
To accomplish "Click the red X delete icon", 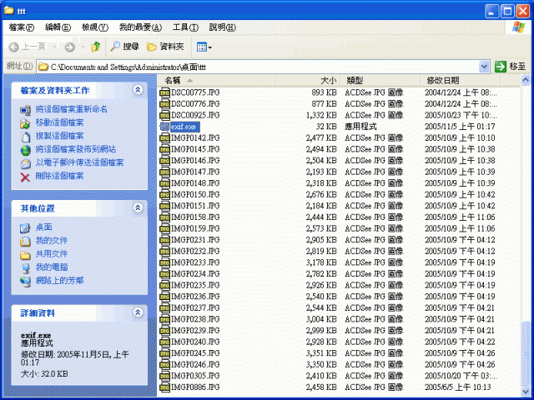I will click(x=25, y=177).
